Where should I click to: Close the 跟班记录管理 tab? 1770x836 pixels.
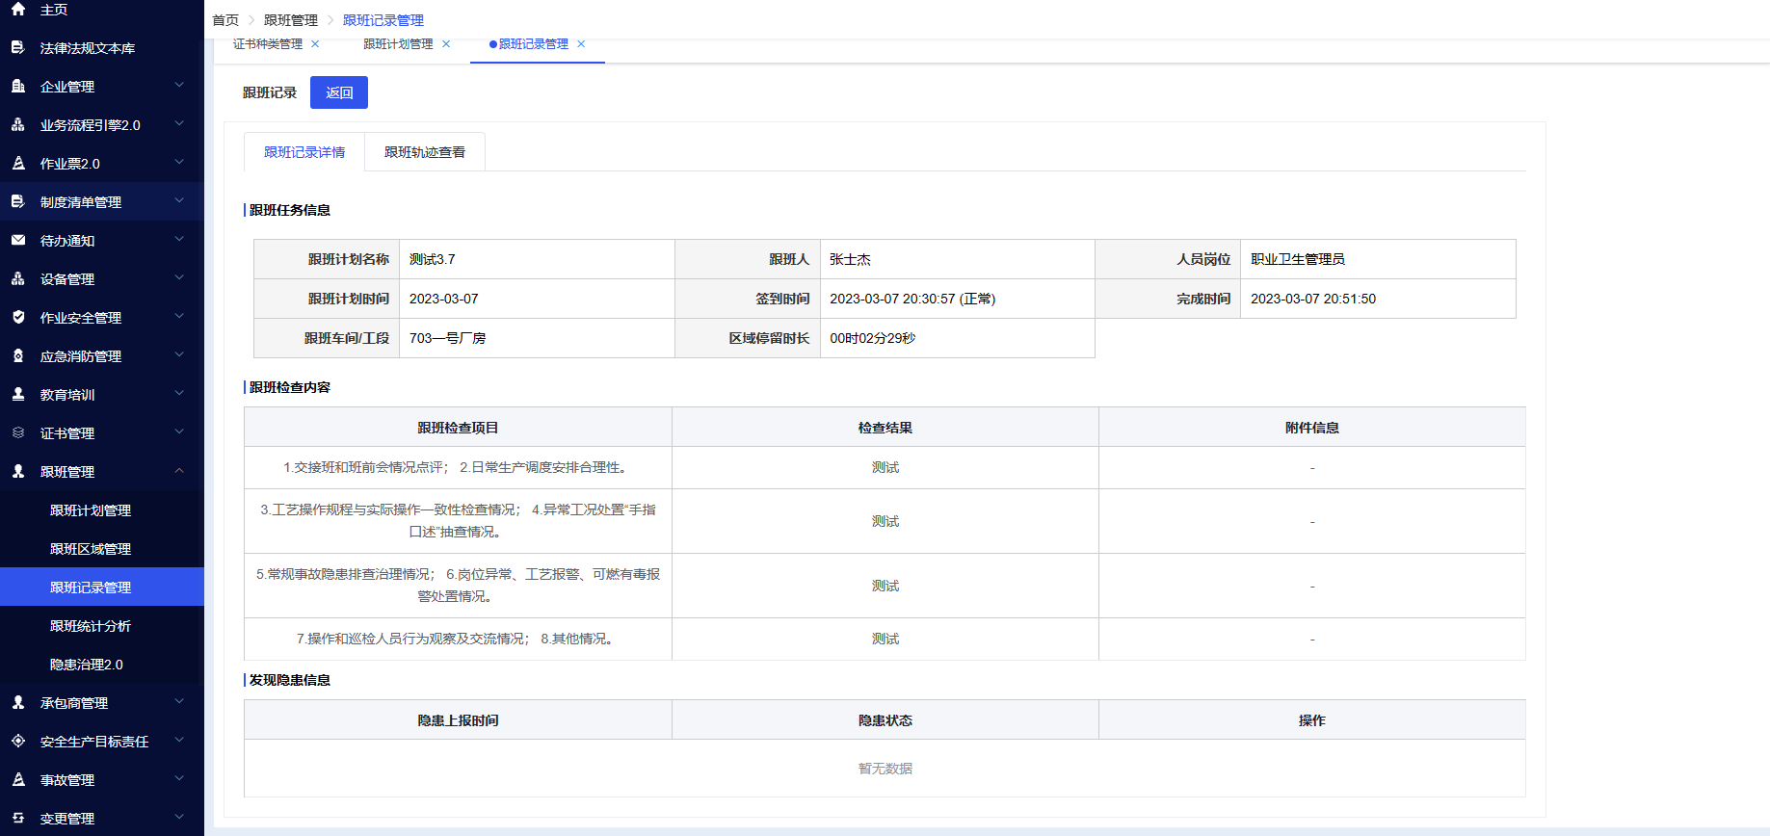pyautogui.click(x=581, y=43)
